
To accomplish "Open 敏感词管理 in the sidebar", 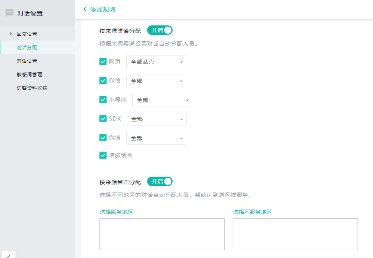I will pos(29,74).
